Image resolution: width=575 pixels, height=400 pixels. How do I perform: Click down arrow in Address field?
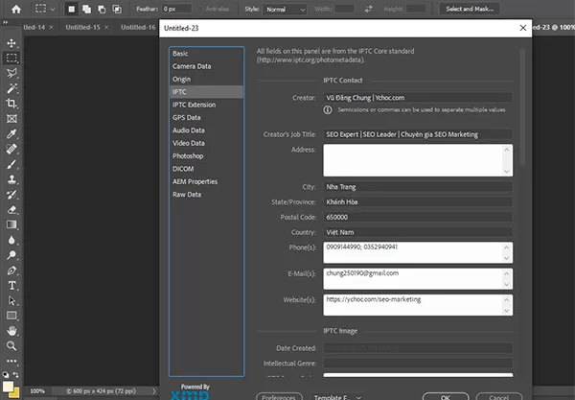tap(506, 172)
